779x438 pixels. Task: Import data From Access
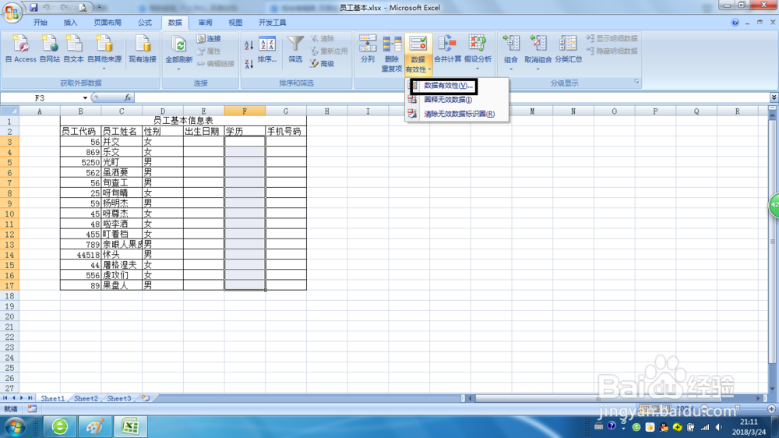pos(21,49)
